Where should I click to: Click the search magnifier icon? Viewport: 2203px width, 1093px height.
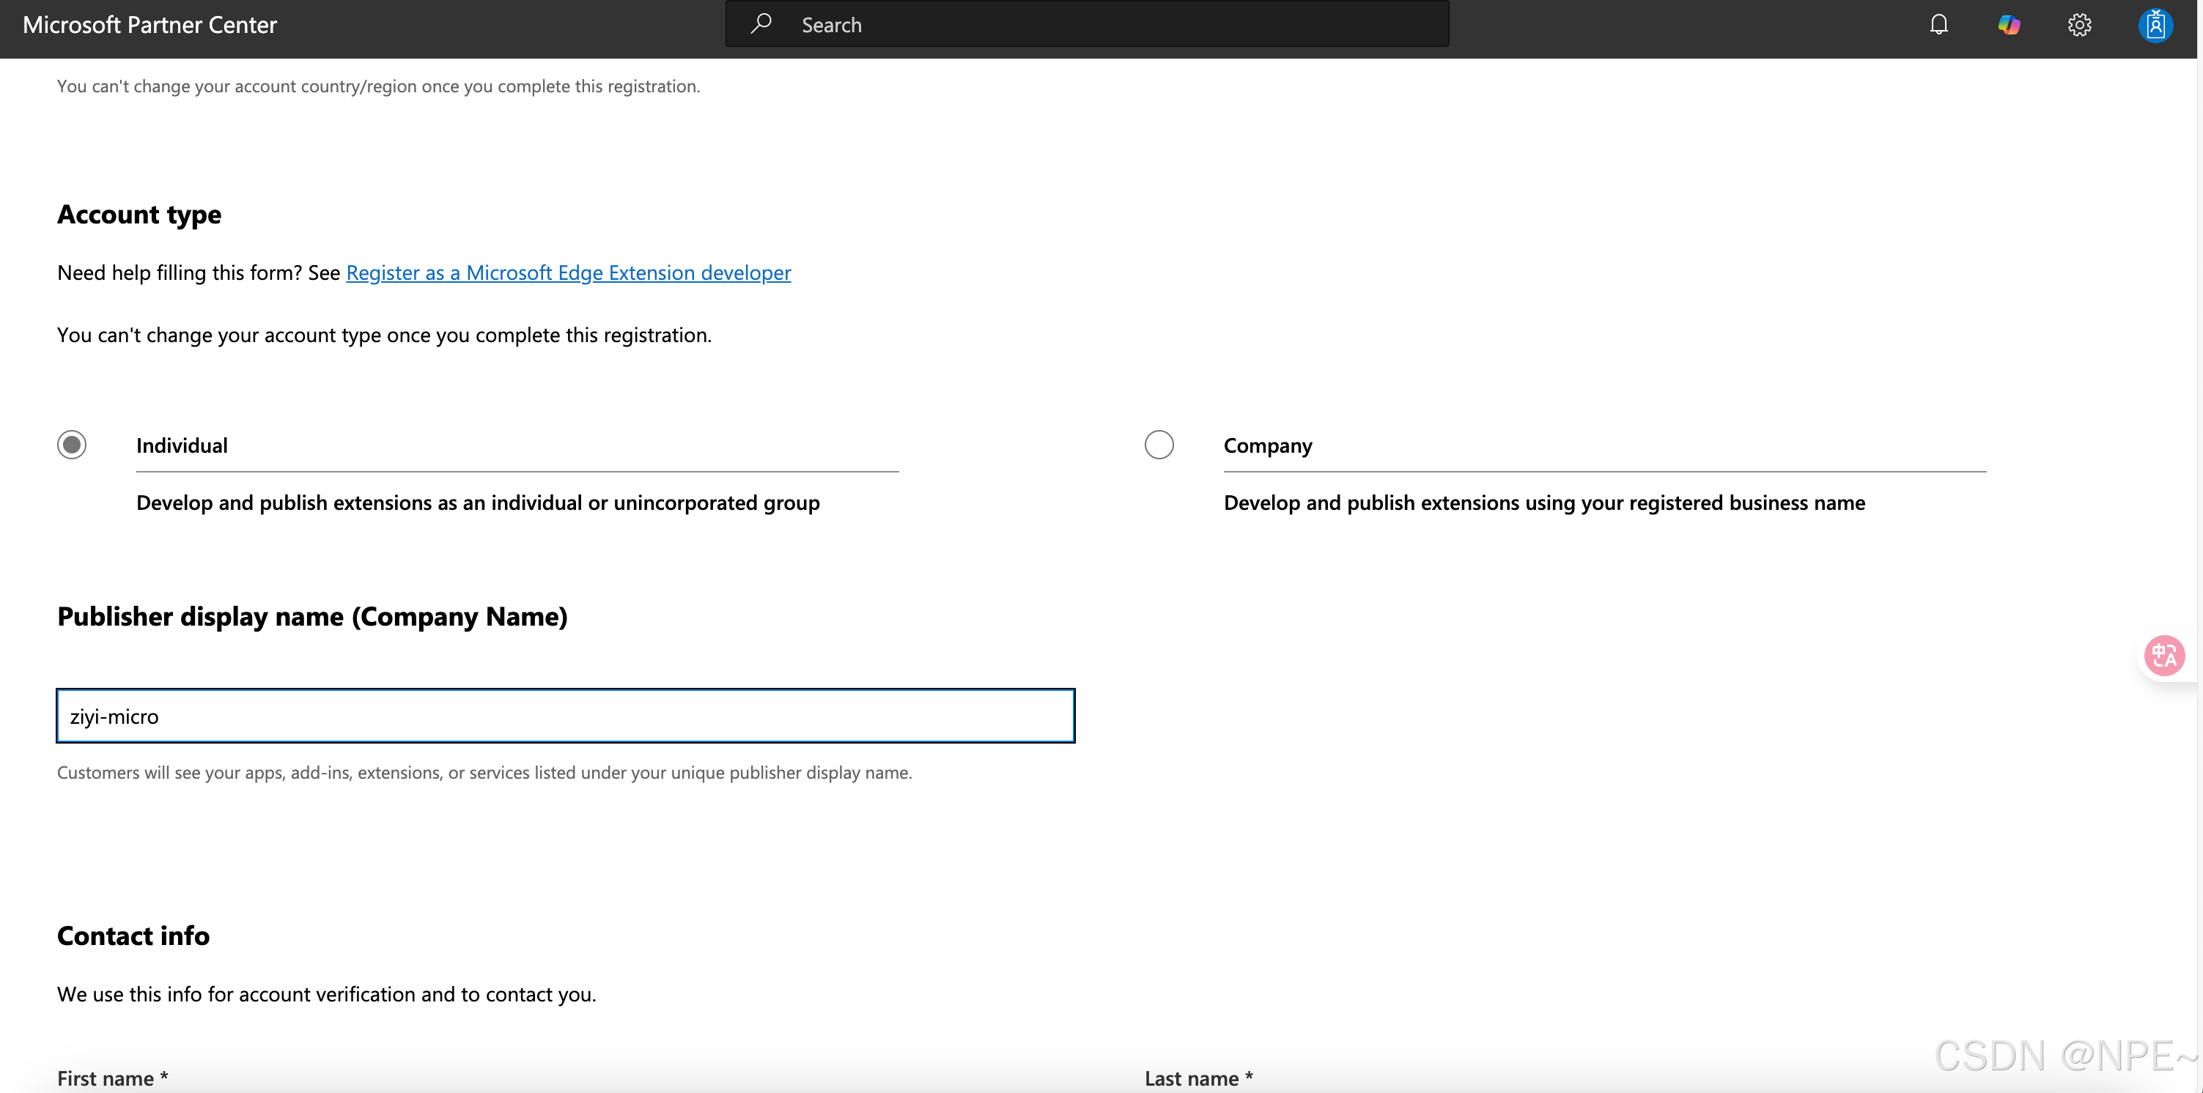click(x=760, y=24)
